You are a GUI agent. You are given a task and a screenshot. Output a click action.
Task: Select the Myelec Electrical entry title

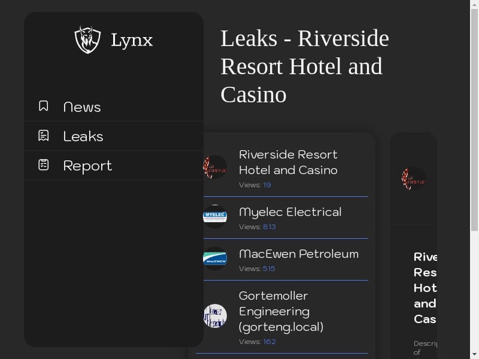(290, 212)
